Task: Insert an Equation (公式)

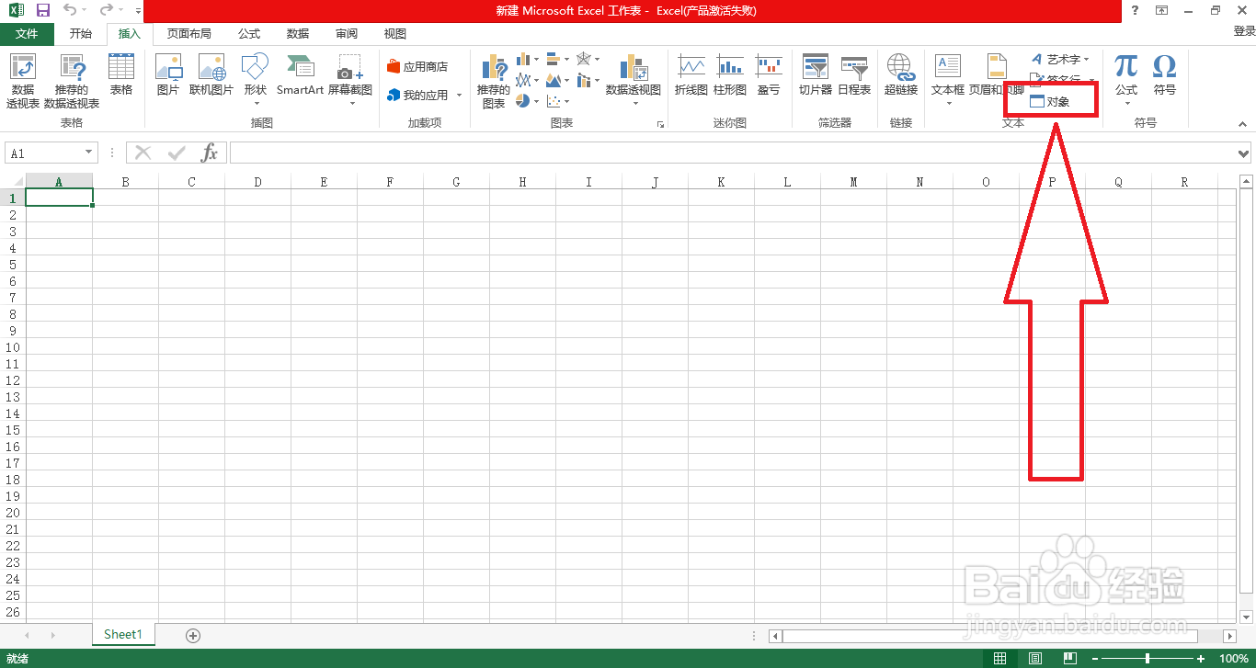Action: 1126,81
